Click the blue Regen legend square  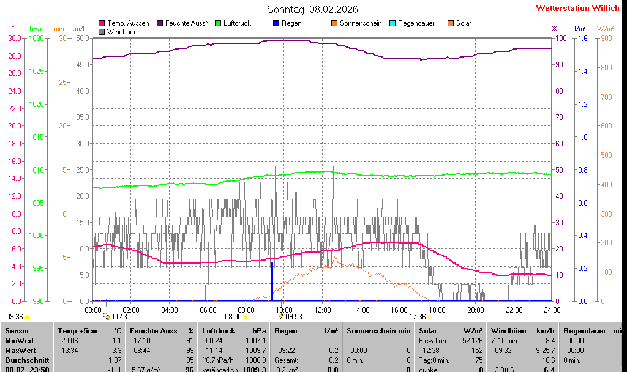pos(276,23)
